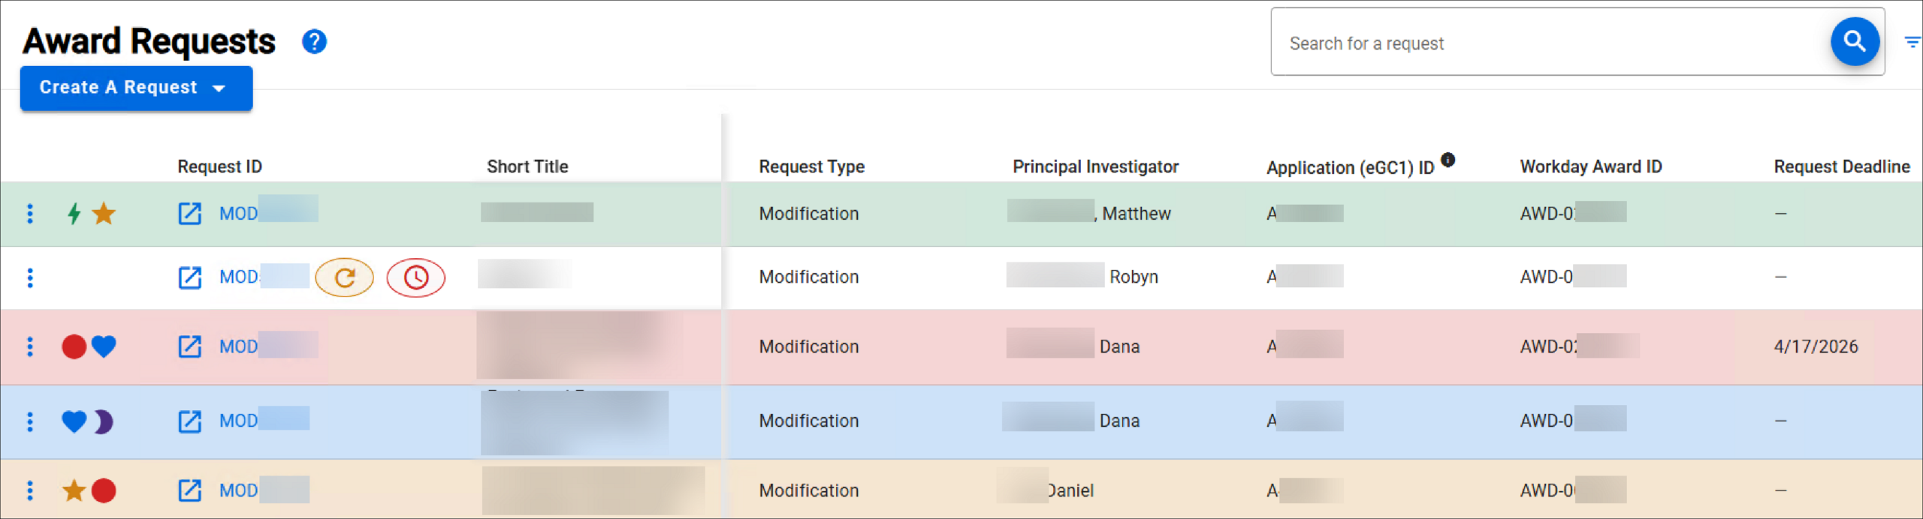Click the red circle in the red row

[74, 346]
